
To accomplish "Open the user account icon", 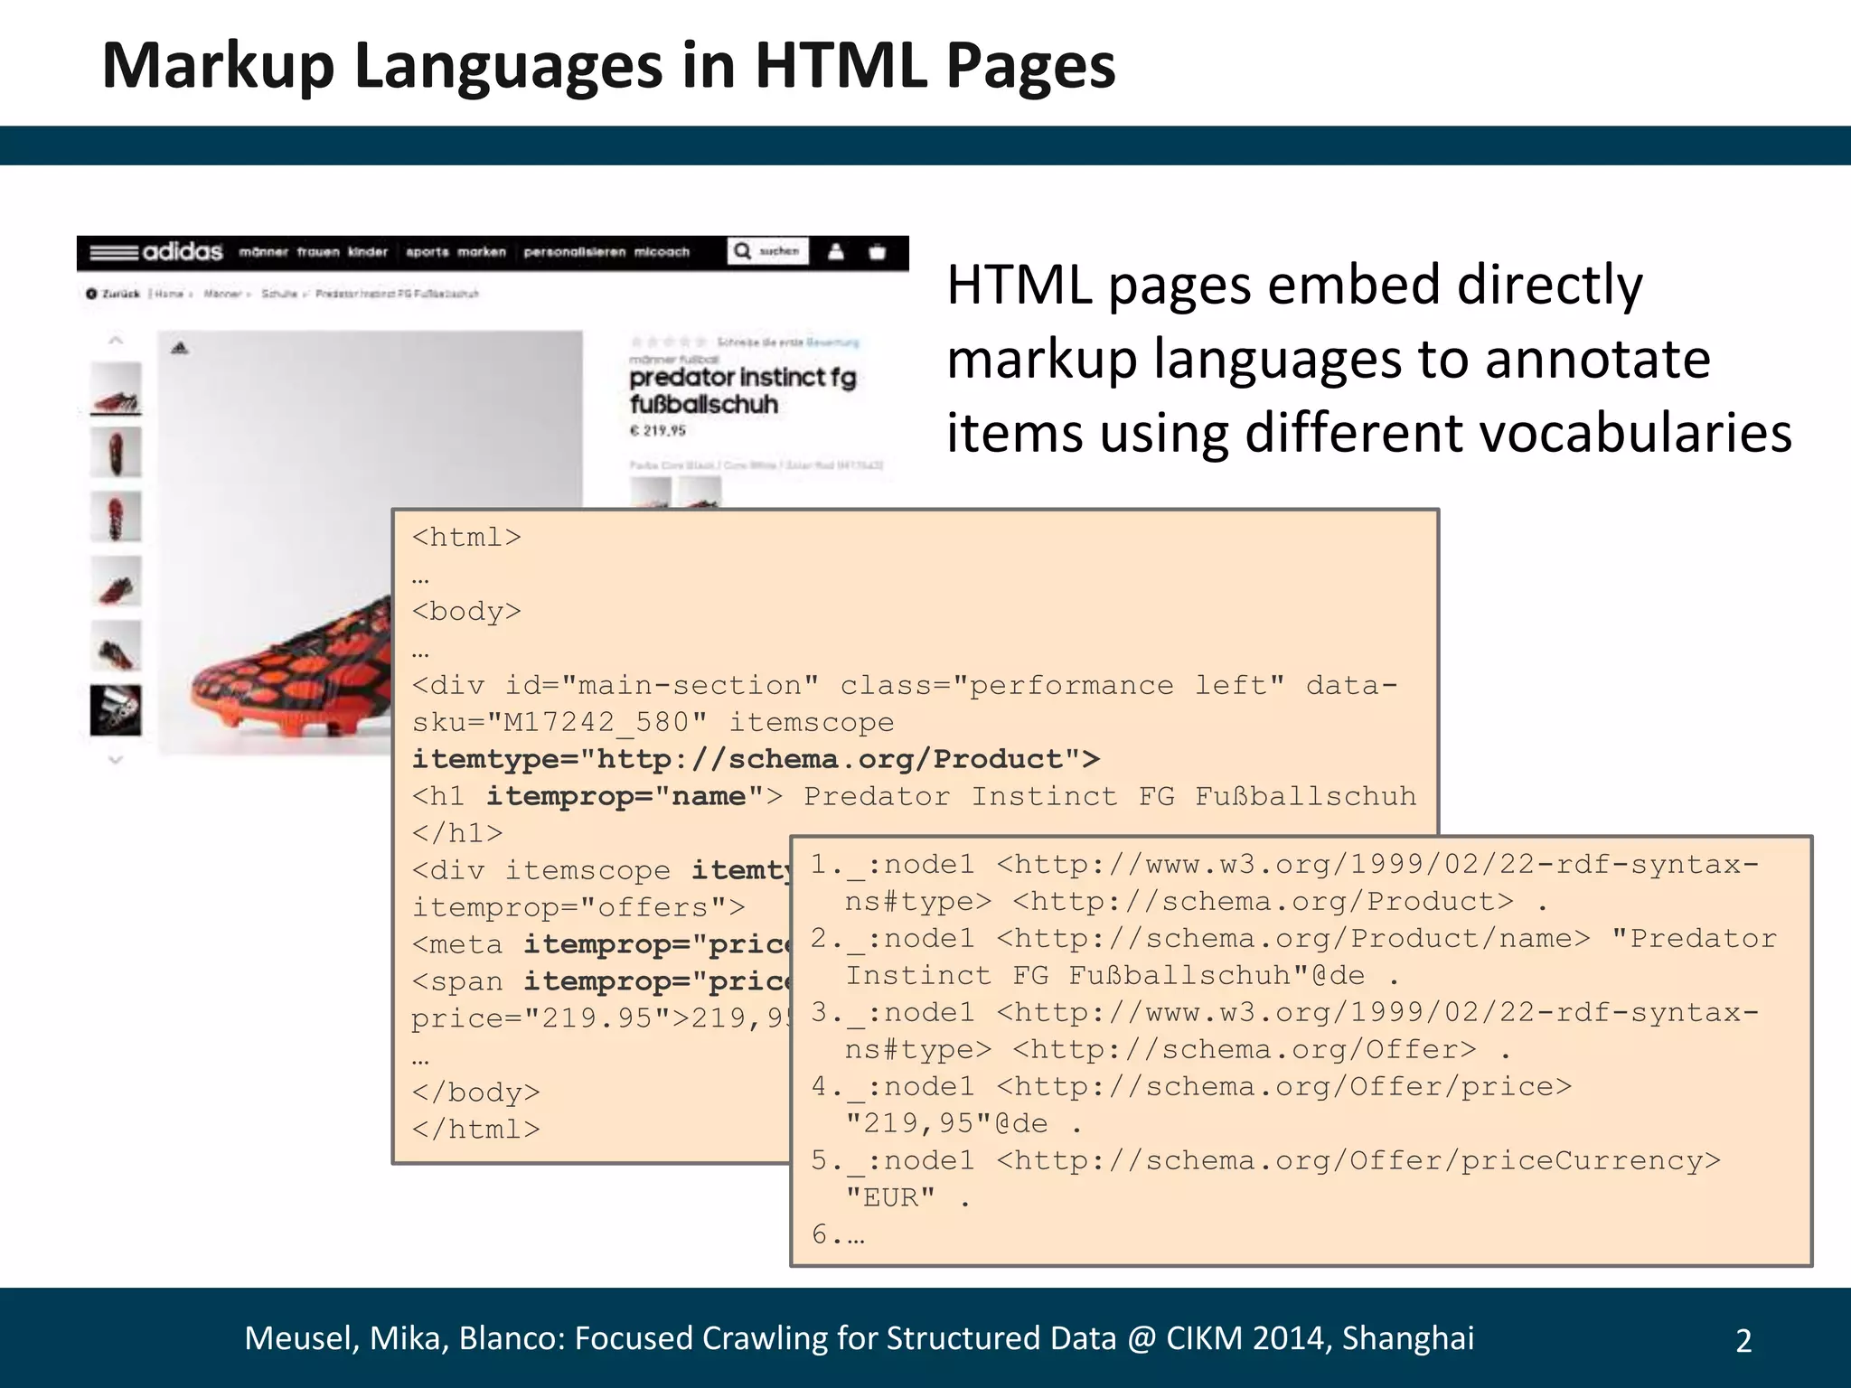I will 836,252.
